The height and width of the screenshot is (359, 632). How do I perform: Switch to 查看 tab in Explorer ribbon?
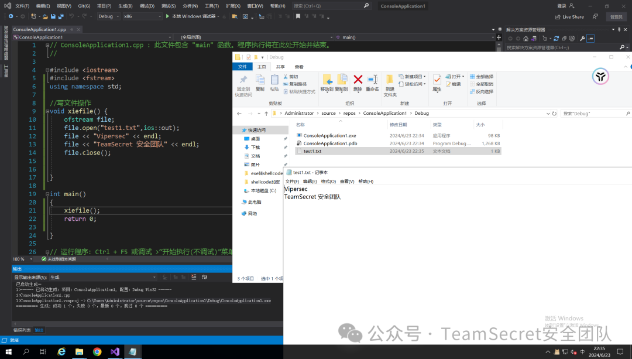pos(298,67)
